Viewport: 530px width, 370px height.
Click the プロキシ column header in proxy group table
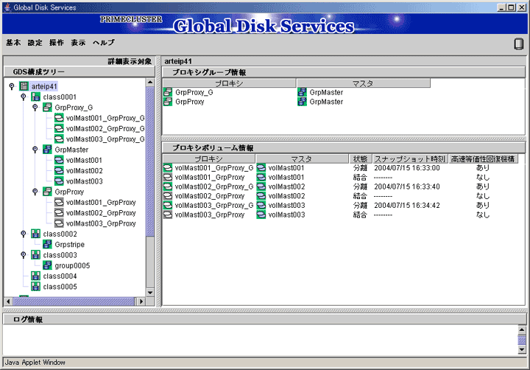tap(230, 83)
